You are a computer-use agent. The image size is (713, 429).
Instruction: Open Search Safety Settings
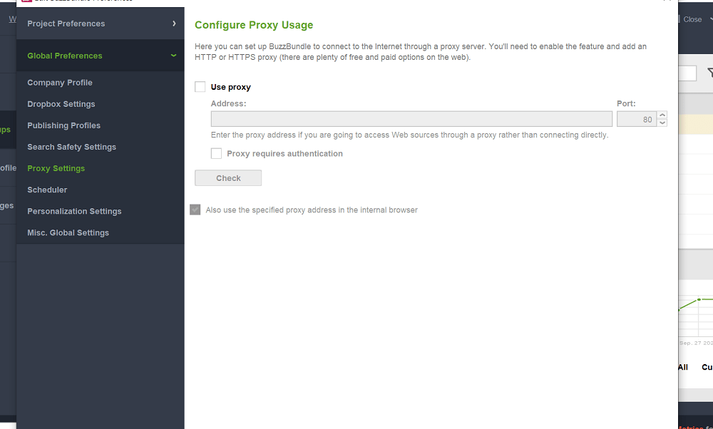click(x=72, y=147)
